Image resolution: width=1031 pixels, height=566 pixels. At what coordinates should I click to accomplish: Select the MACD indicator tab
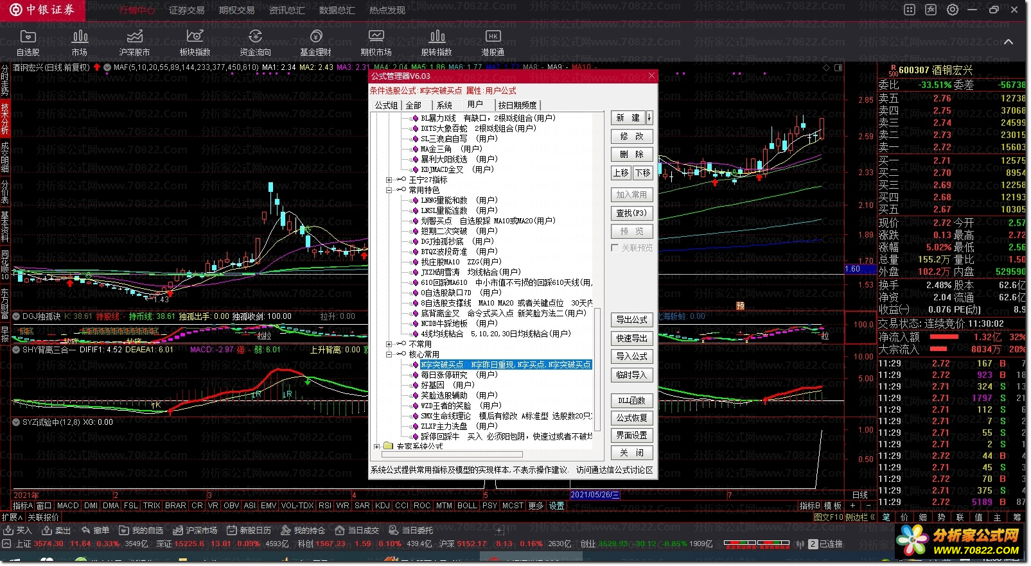pyautogui.click(x=68, y=506)
